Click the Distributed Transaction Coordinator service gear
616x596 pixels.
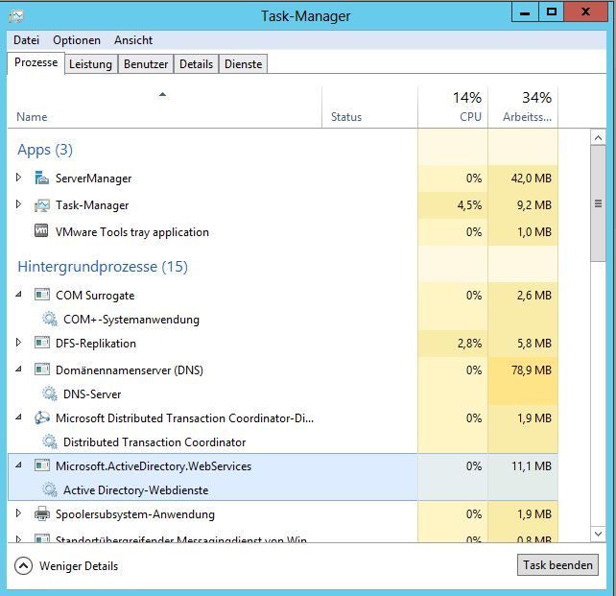point(50,441)
